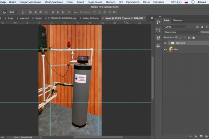Open the Фильтр menu
This screenshot has height=139, width=209.
click(110, 2)
